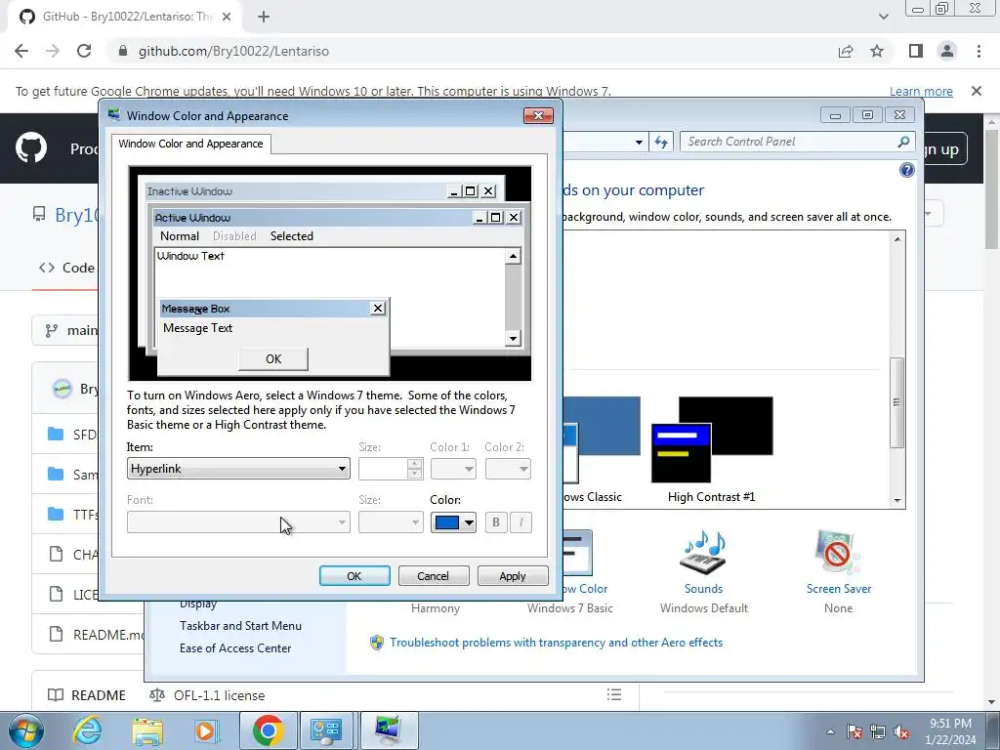
Task: Open the Code tab in GitHub
Action: 66,268
